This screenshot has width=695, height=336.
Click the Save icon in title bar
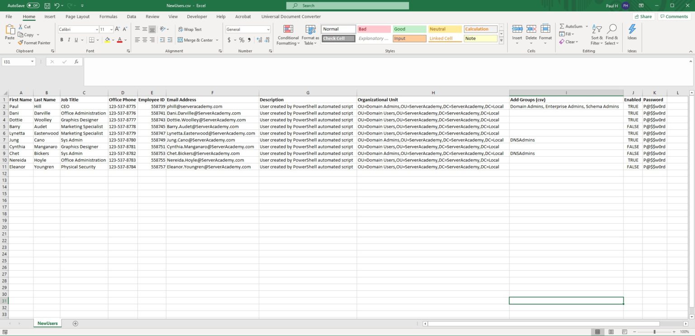(x=47, y=5)
